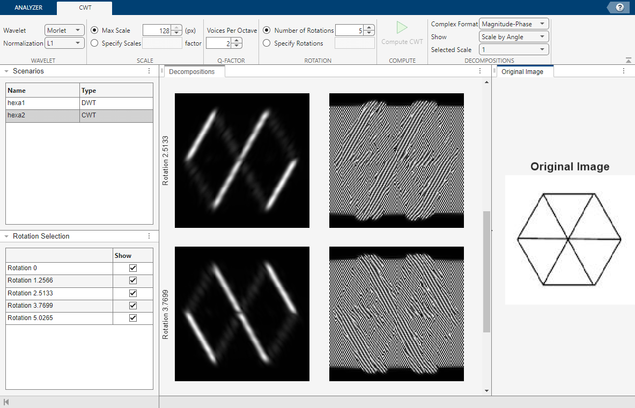Open the Normalization L1 dropdown

pyautogui.click(x=64, y=43)
